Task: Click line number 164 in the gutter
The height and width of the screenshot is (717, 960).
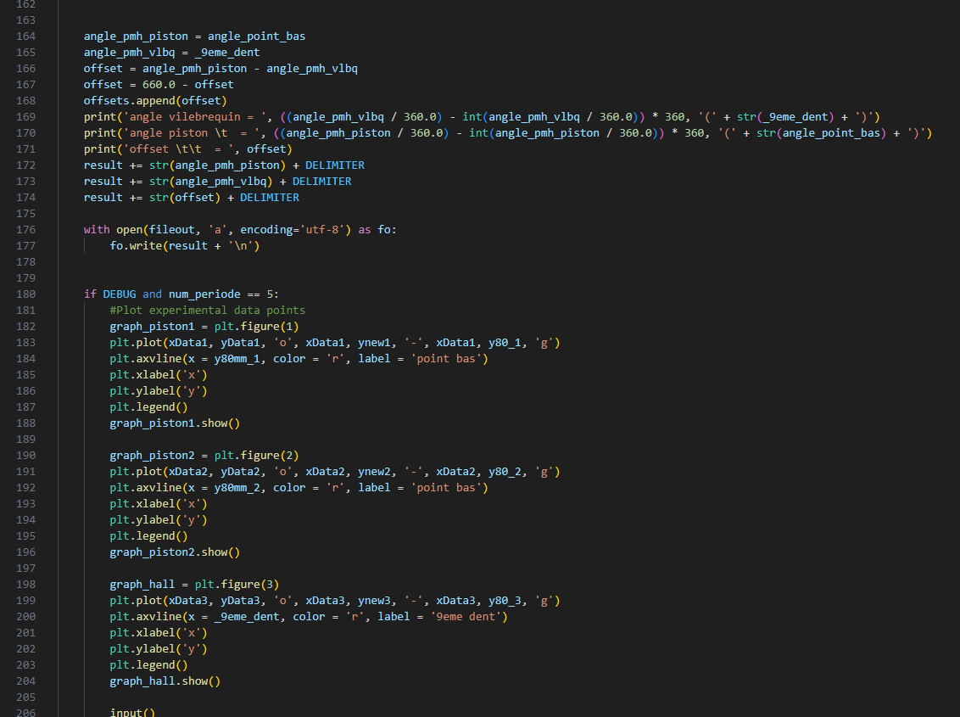Action: click(x=25, y=36)
